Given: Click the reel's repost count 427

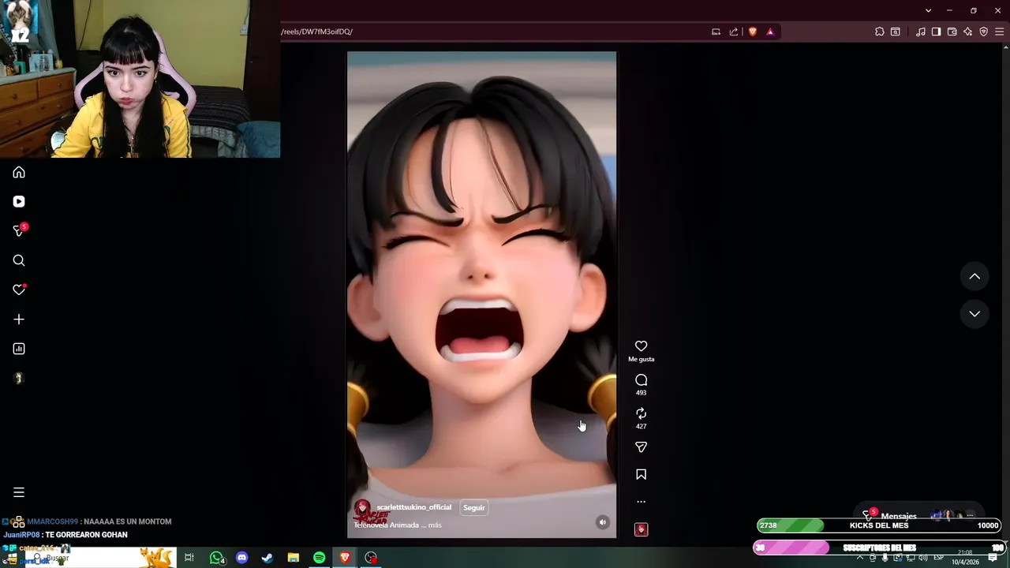Looking at the screenshot, I should point(641,427).
